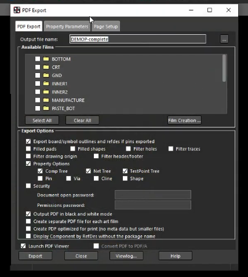
Task: Click the GND film folder icon
Action: coord(46,75)
